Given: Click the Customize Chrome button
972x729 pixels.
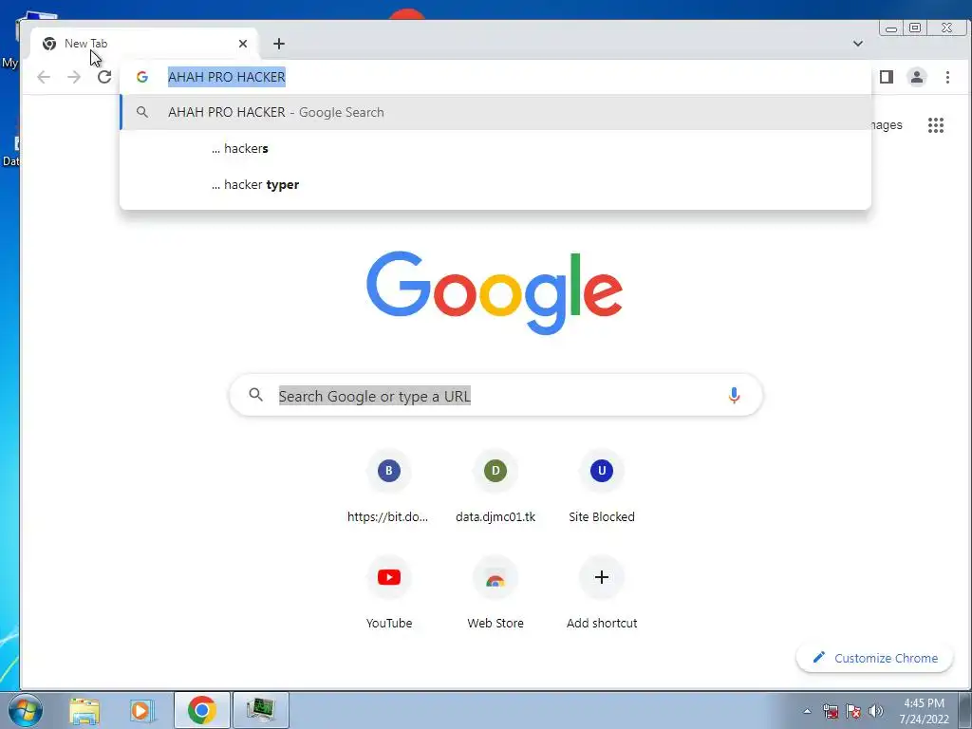Looking at the screenshot, I should [874, 658].
